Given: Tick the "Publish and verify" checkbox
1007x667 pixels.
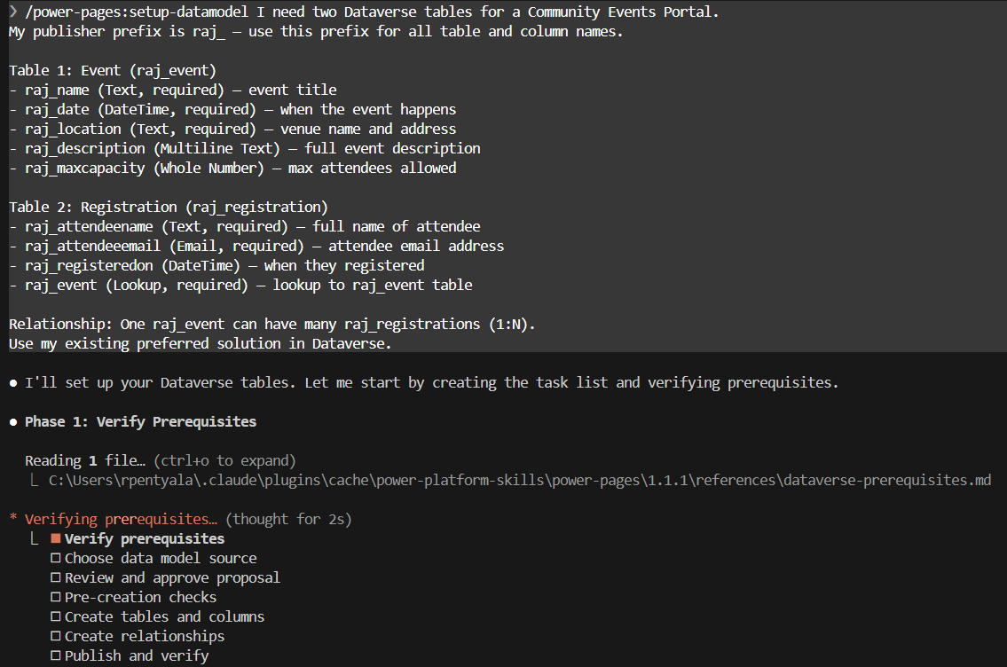Looking at the screenshot, I should click(x=55, y=656).
